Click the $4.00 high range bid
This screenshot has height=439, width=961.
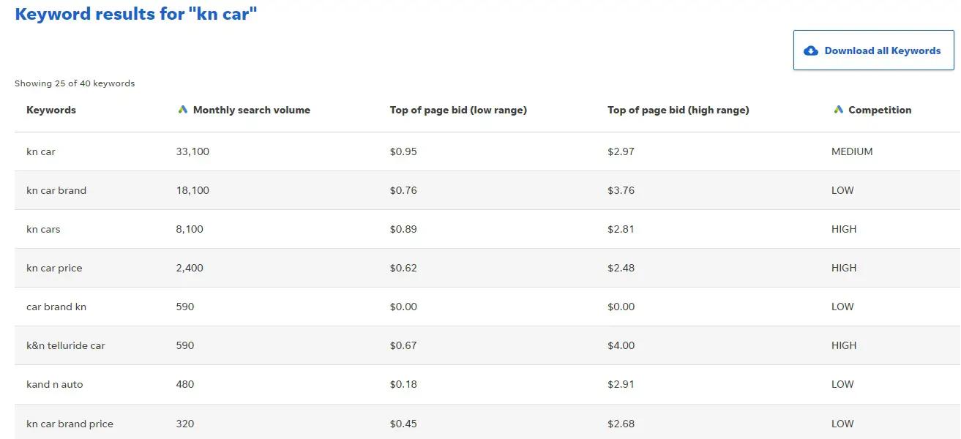(621, 345)
